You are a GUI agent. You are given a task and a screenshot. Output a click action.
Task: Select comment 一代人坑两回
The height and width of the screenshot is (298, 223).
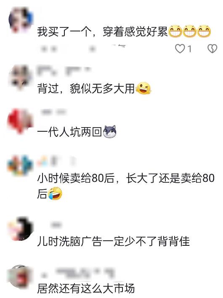77,131
